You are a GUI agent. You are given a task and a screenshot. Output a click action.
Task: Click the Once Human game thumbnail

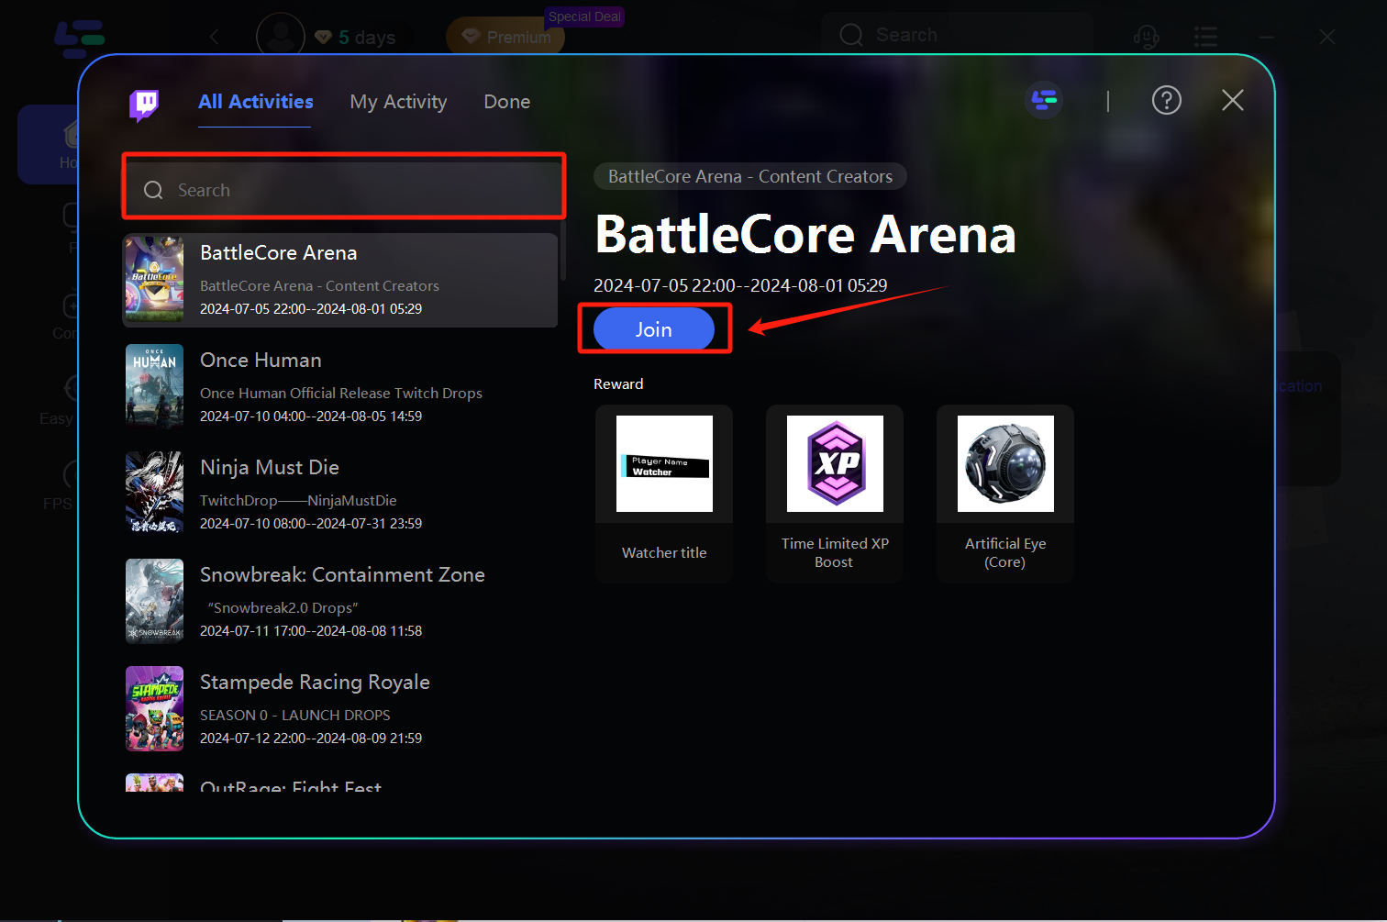(x=154, y=387)
